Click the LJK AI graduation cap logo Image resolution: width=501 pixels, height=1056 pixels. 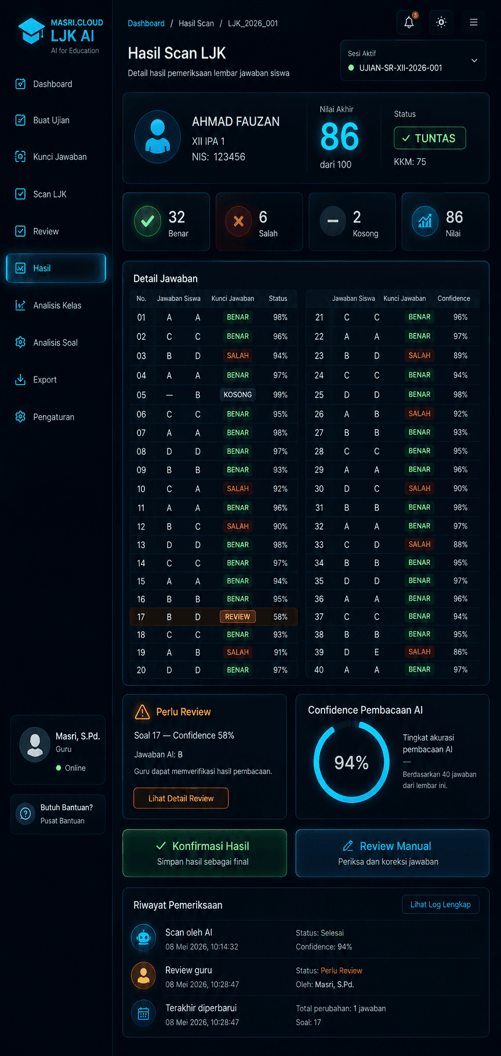[x=31, y=31]
